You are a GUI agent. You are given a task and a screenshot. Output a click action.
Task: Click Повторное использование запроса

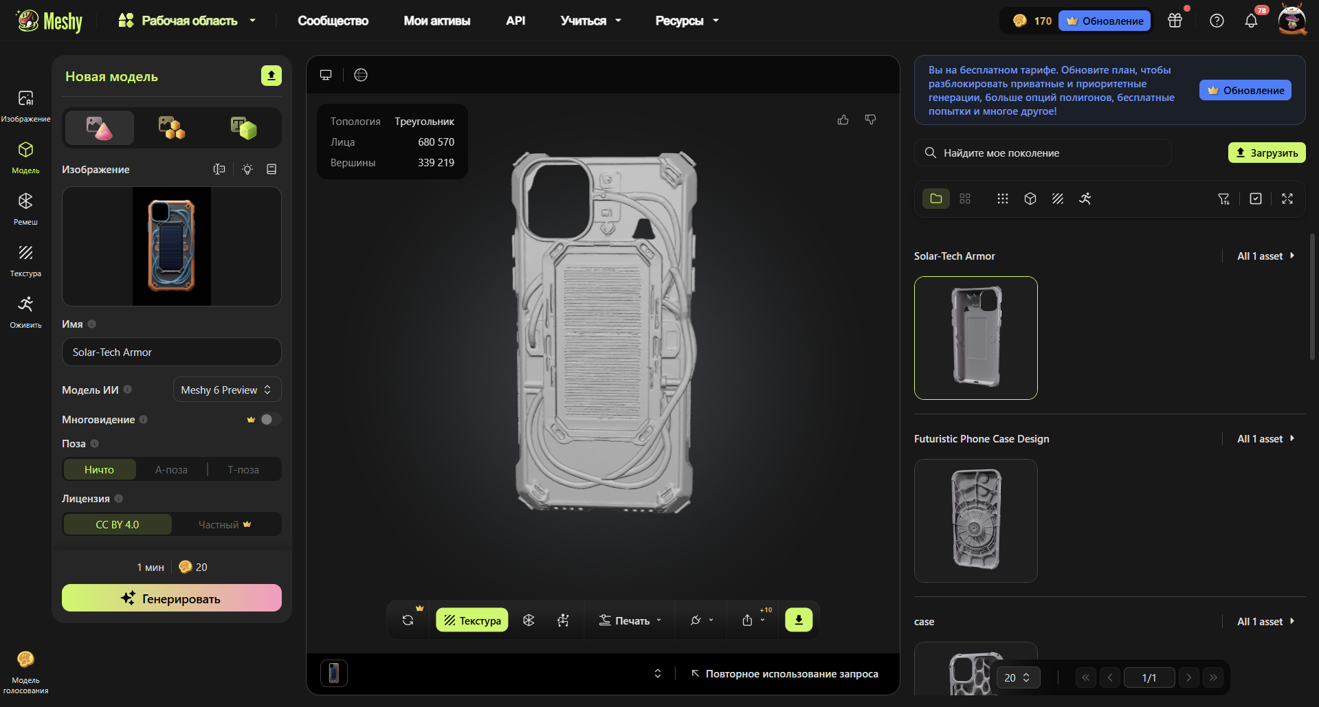[785, 673]
